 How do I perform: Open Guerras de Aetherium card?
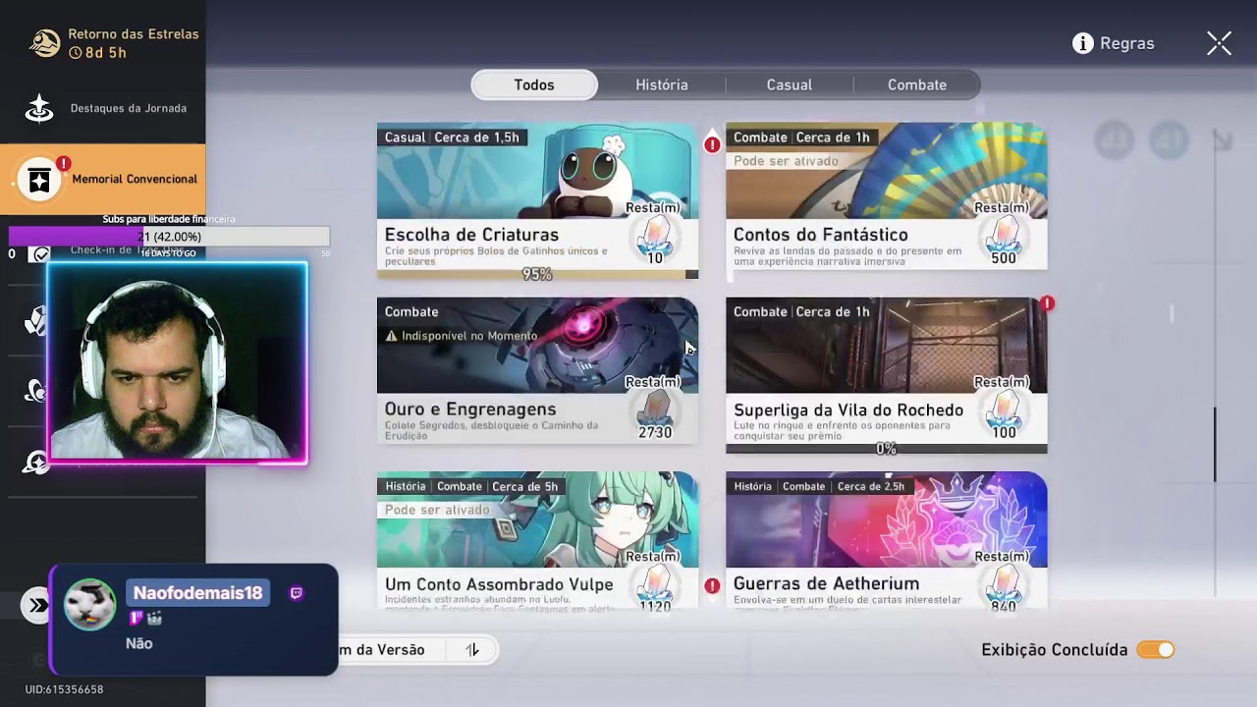coord(886,541)
